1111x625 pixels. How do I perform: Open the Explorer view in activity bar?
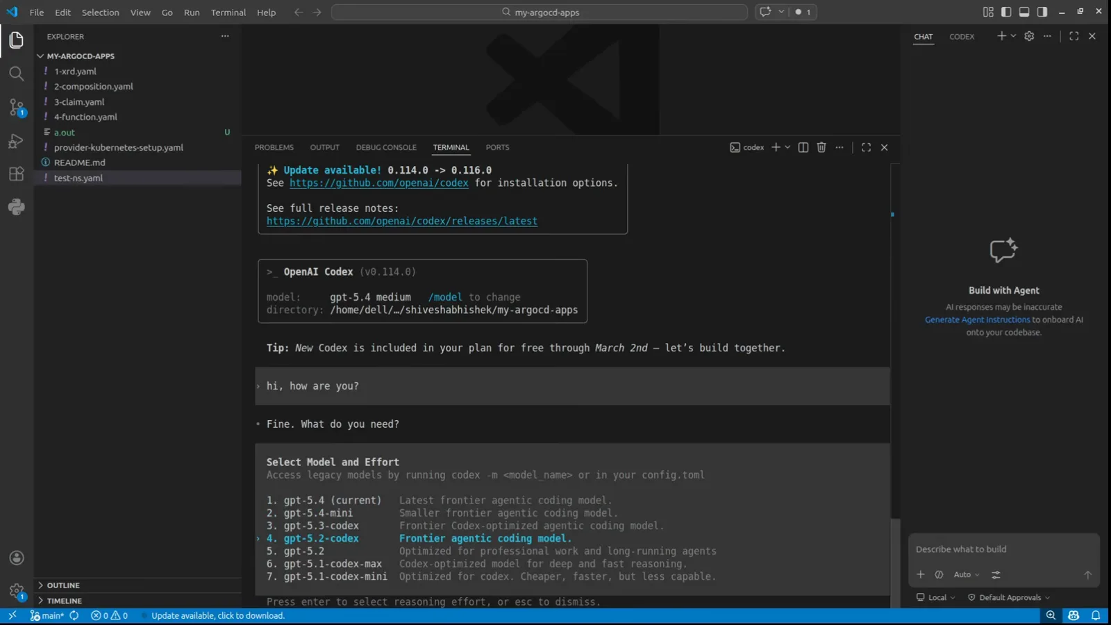(17, 40)
